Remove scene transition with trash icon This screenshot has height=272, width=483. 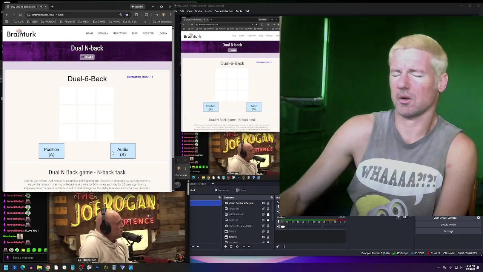(x=405, y=217)
